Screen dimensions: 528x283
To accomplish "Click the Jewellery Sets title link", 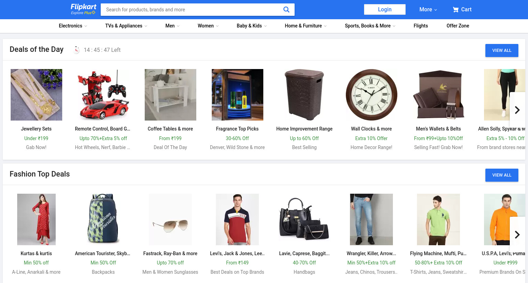I will pos(36,129).
